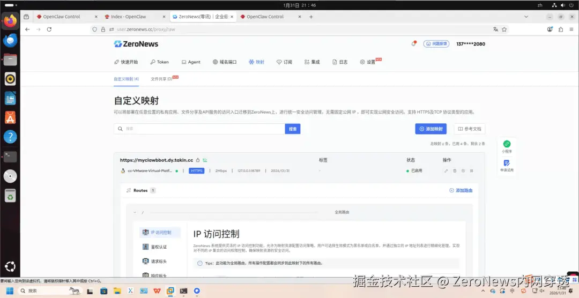Open Files manager in Ubuntu dock
The image size is (579, 298).
coord(10,59)
